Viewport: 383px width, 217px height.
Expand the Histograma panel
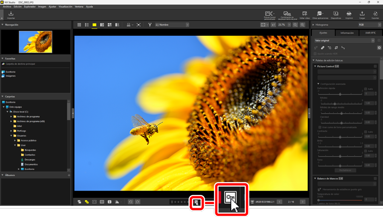click(x=314, y=25)
